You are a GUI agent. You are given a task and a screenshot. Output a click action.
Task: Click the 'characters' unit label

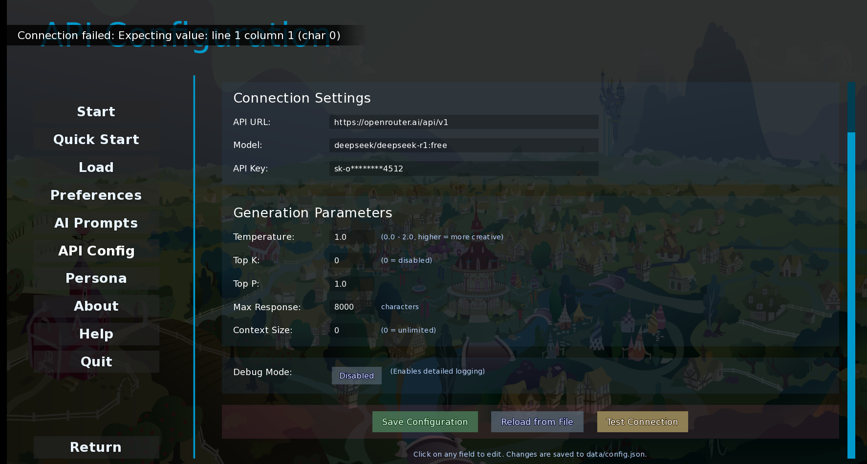(400, 307)
